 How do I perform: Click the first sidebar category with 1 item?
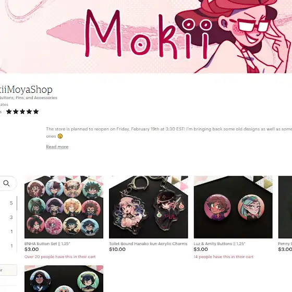(8, 232)
